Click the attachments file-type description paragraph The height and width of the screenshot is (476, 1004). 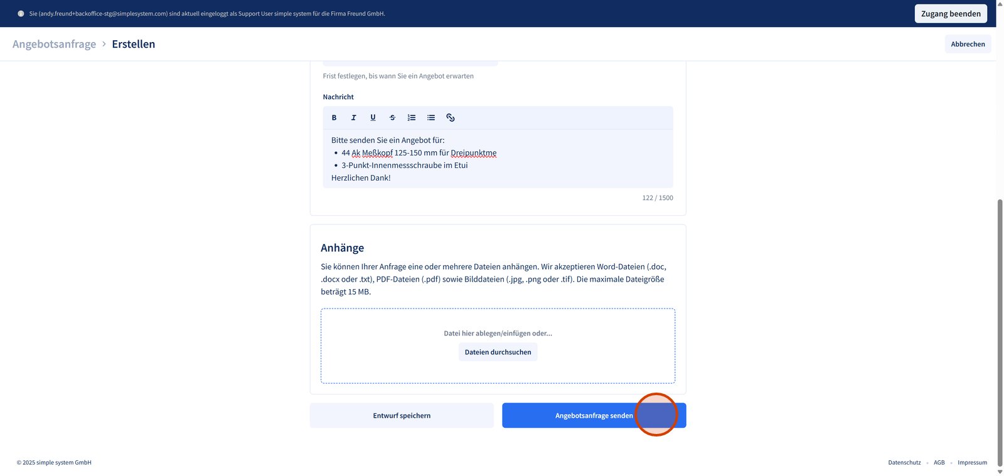493,279
